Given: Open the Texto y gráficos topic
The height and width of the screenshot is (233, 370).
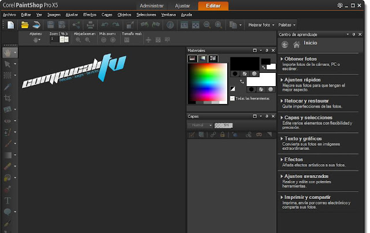Looking at the screenshot, I should tap(303, 139).
